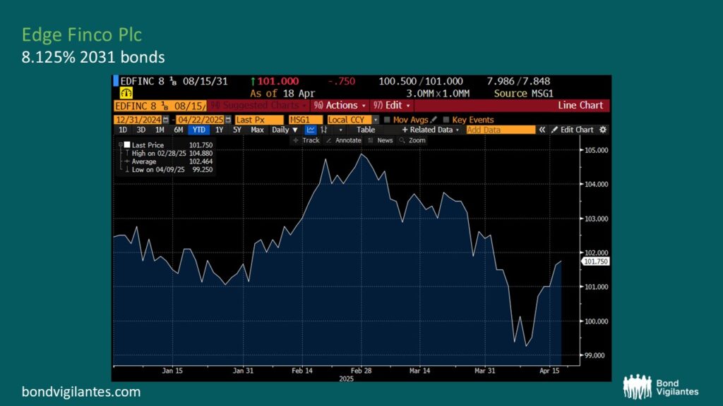This screenshot has height=406, width=723.
Task: Click the MSG1 source field
Action: [305, 120]
